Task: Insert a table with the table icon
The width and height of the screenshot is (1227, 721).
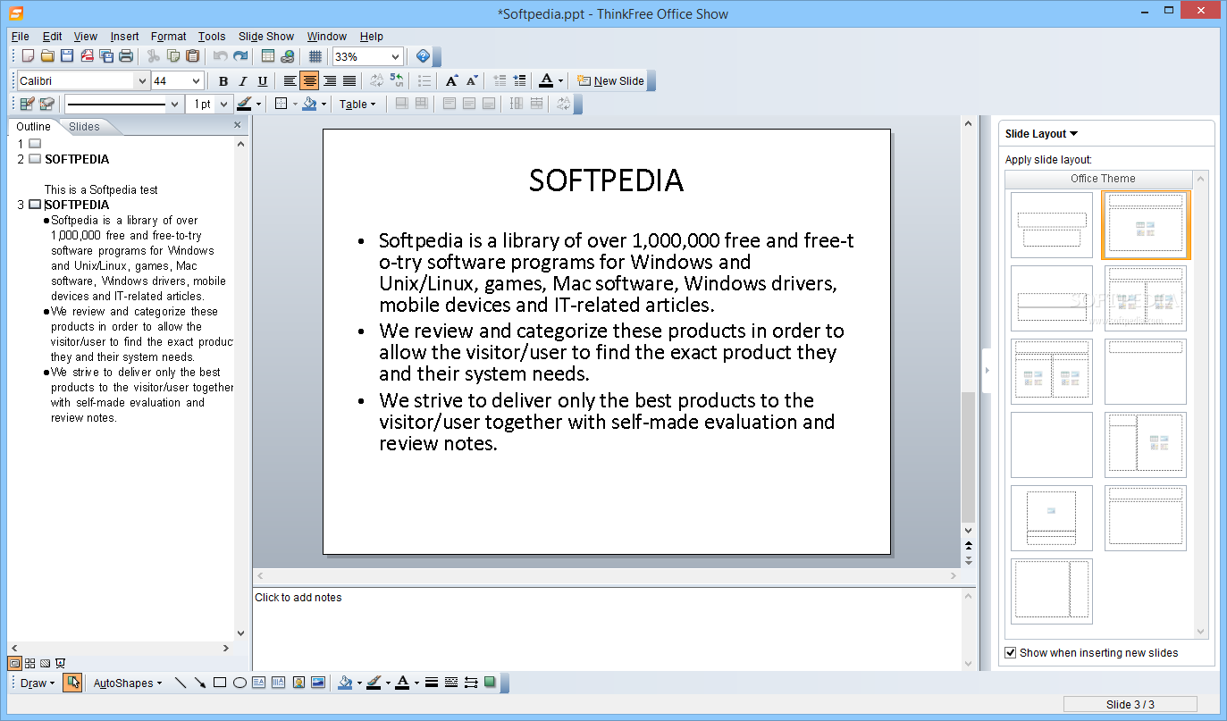Action: [268, 56]
